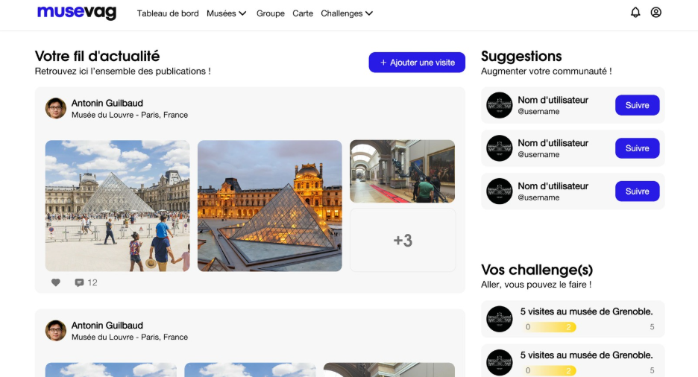Click first post's Musée du Louvre location
Viewport: 698px width, 377px height.
tap(130, 115)
